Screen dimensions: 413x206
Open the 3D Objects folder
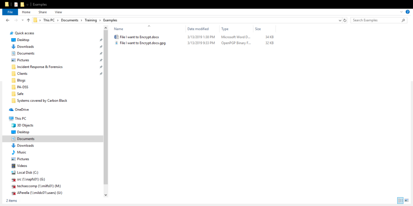(x=25, y=125)
